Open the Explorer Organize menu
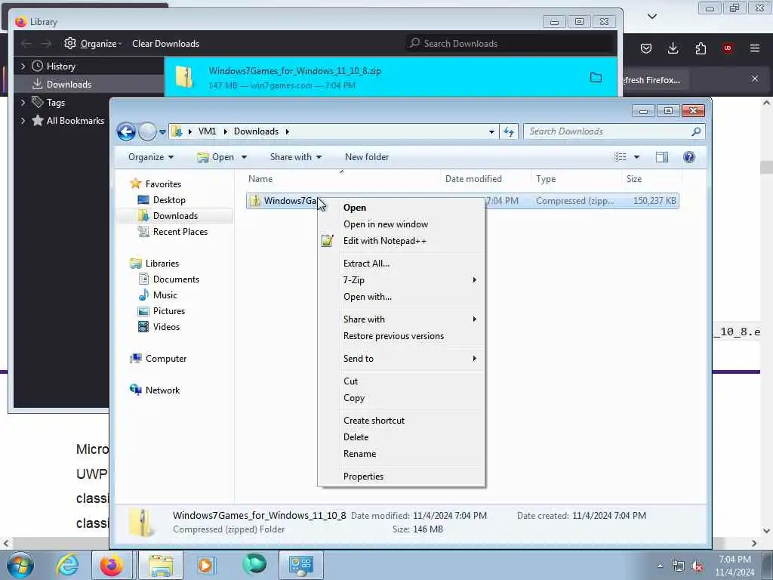The width and height of the screenshot is (773, 580). coord(151,157)
